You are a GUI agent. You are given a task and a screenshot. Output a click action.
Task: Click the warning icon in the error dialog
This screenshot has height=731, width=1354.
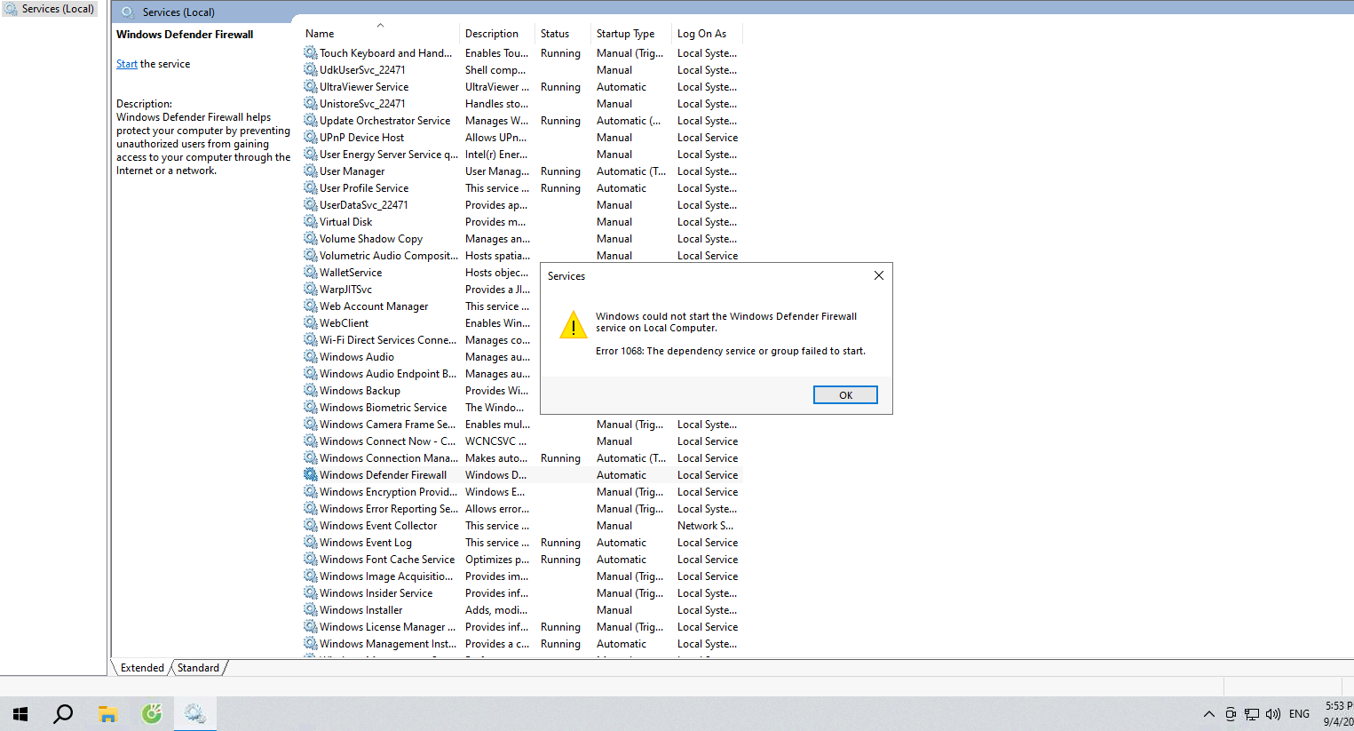coord(574,325)
